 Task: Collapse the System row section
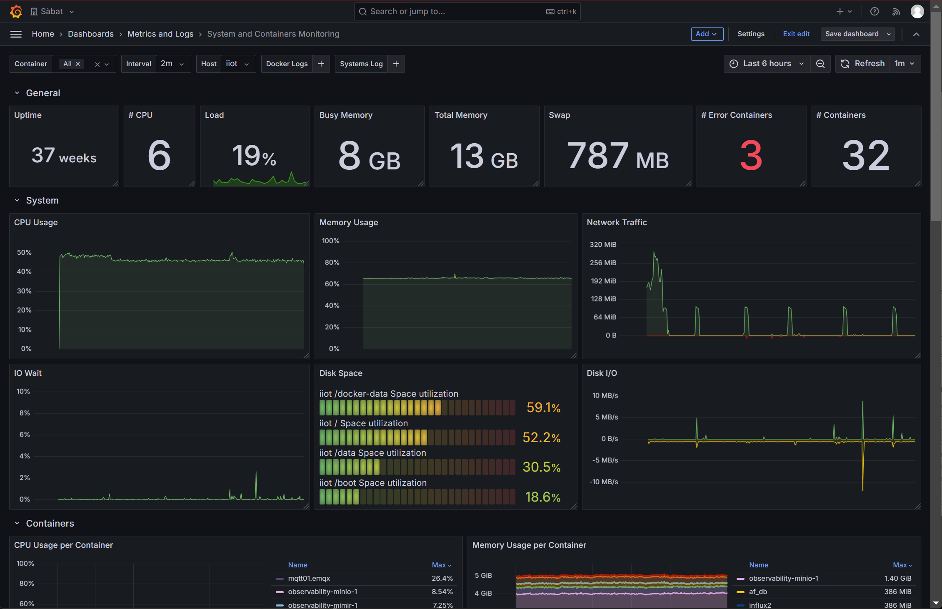(17, 201)
